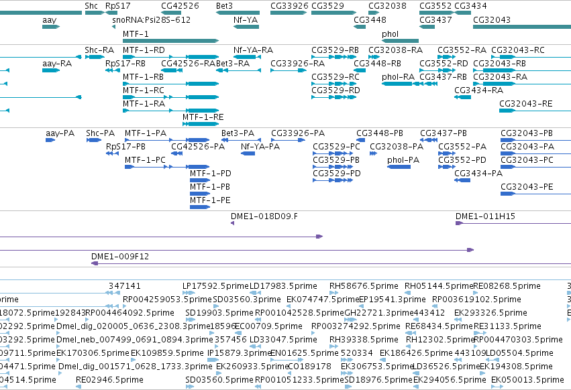Click the RpS17 gene label
This screenshot has width=571, height=390.
(x=117, y=6)
